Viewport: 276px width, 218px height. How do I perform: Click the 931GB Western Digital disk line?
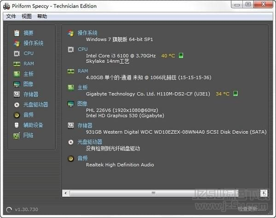[176, 132]
